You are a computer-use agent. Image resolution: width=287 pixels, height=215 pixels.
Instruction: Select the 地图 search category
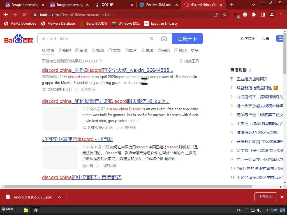(147, 50)
